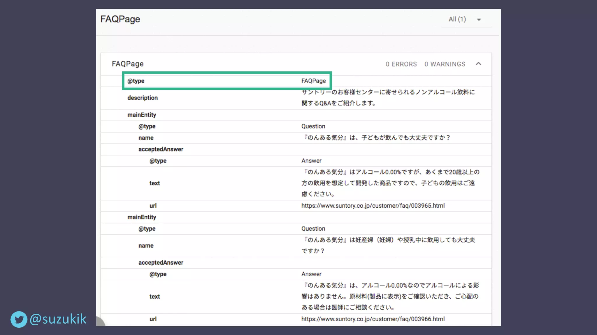Click the FAQPage card header title
Image resolution: width=597 pixels, height=335 pixels.
point(128,64)
